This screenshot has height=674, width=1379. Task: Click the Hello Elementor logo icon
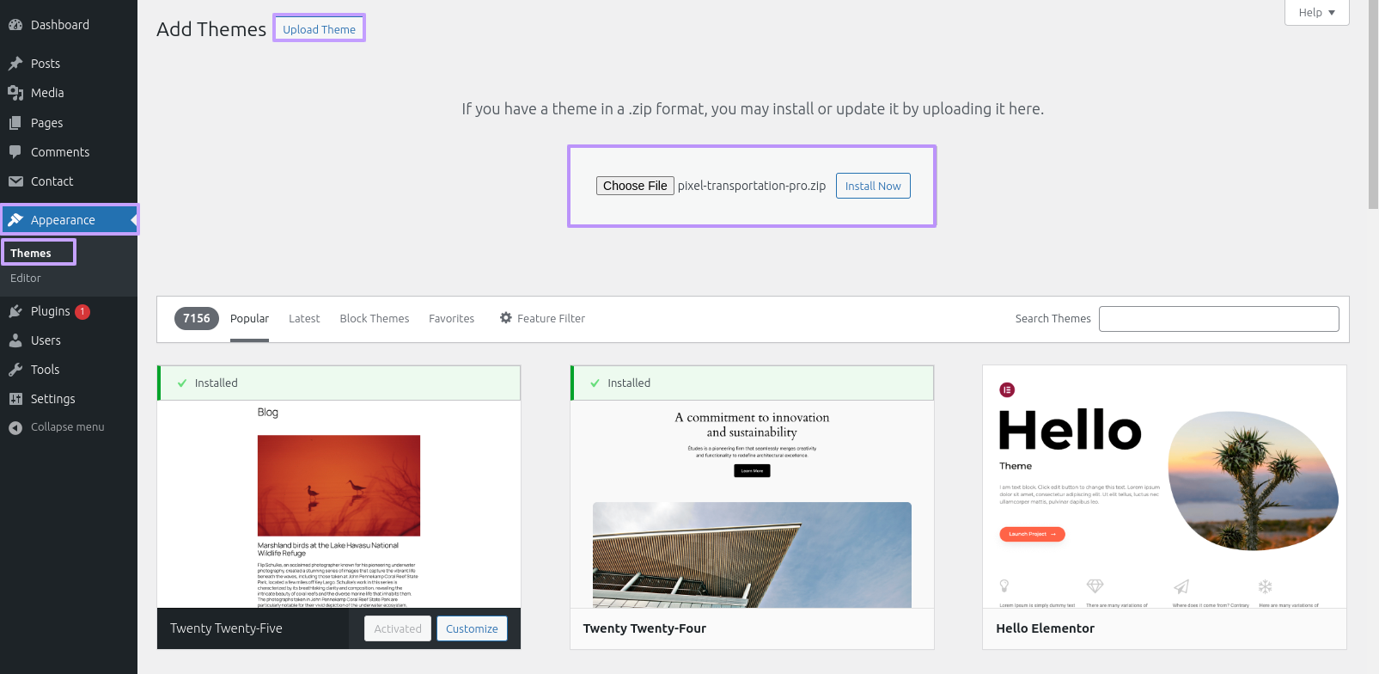tap(1007, 389)
